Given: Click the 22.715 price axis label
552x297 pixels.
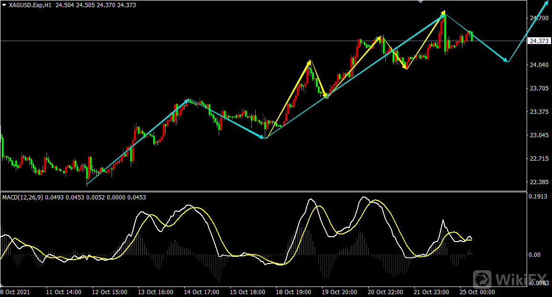Looking at the screenshot, I should point(539,159).
